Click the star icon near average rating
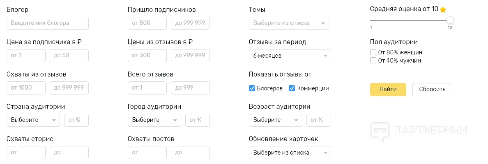488x164 pixels. pyautogui.click(x=443, y=9)
